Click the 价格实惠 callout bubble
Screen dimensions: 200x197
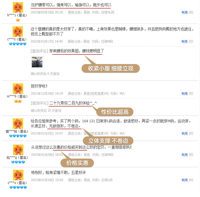coord(77,163)
